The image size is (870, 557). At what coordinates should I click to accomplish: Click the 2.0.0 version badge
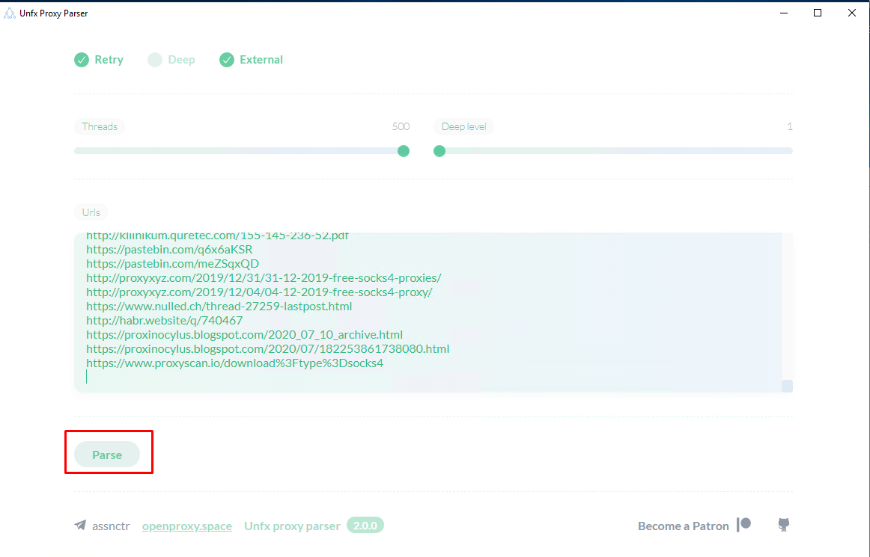click(365, 526)
